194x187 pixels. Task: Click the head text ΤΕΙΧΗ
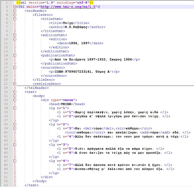pyautogui.click(x=66, y=104)
